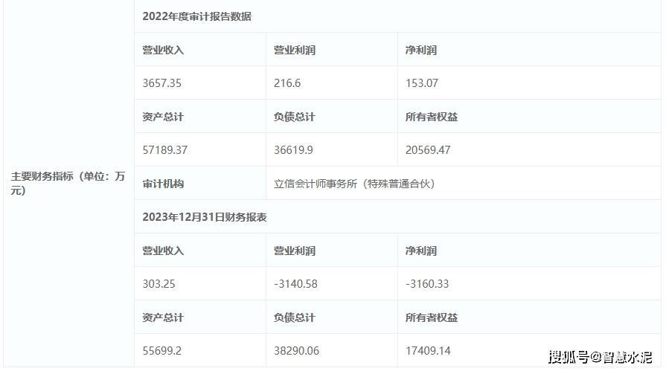Click the 153.07 net profit value
The width and height of the screenshot is (666, 371).
[423, 83]
